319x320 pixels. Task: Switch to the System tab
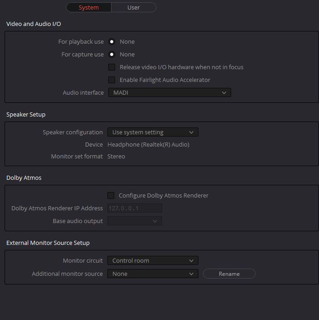pos(89,8)
